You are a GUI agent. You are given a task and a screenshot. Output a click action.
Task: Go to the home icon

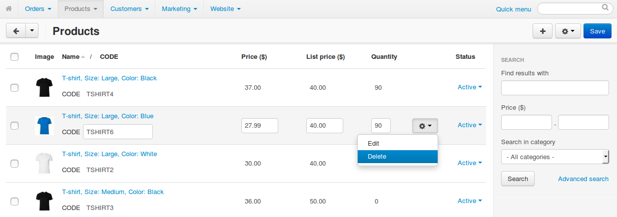(x=8, y=9)
